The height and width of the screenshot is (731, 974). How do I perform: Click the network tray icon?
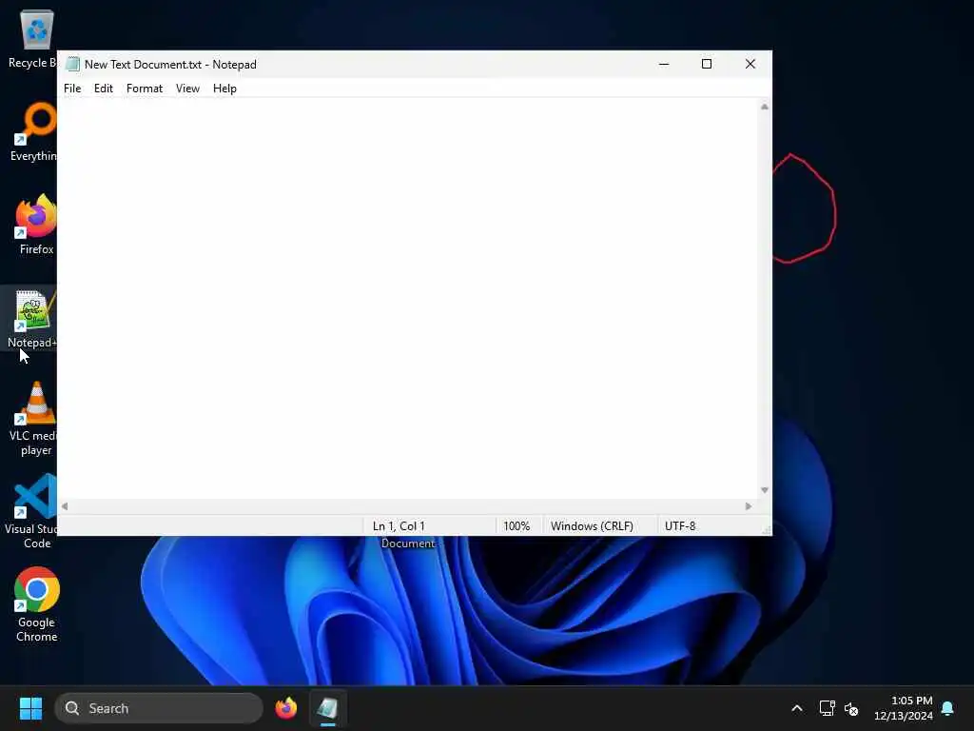click(827, 708)
